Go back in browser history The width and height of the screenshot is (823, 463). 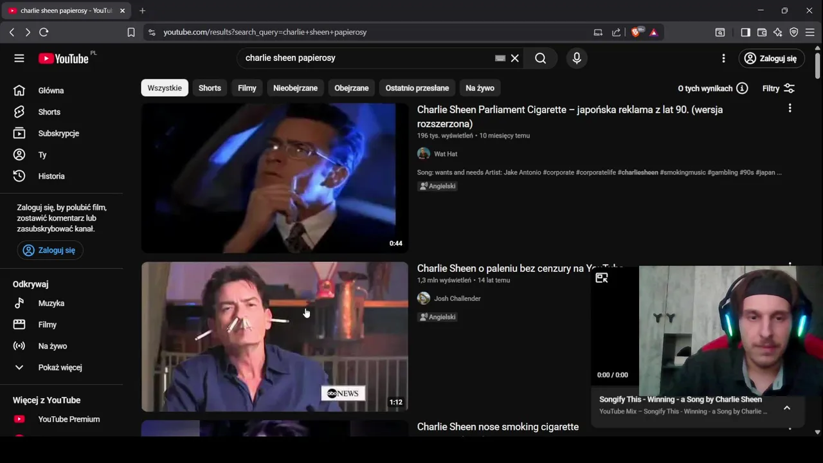12,32
